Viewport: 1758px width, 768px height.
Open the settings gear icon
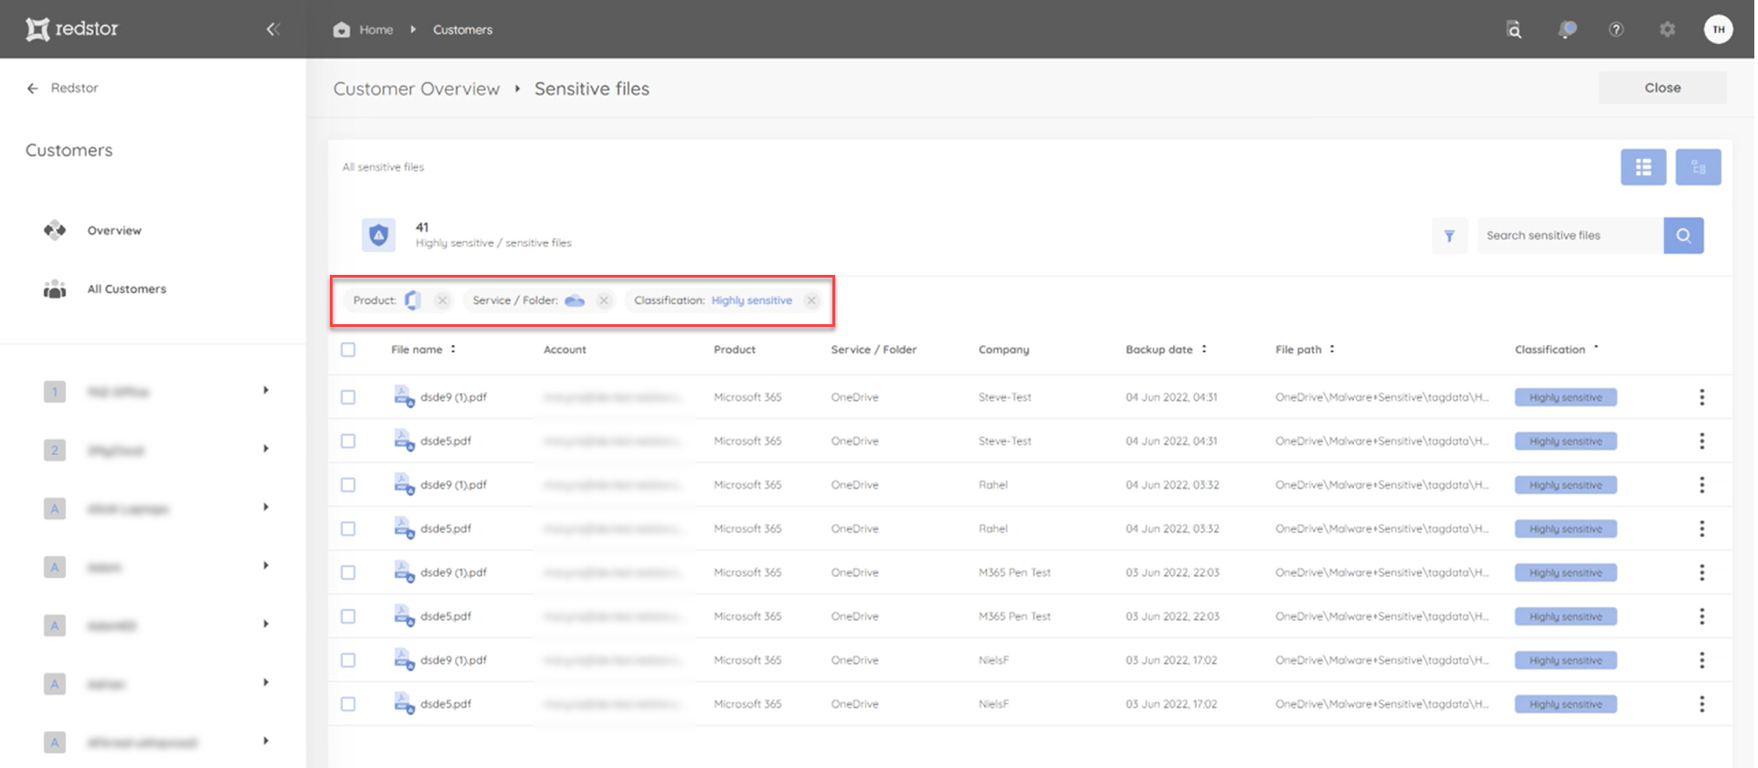point(1668,29)
